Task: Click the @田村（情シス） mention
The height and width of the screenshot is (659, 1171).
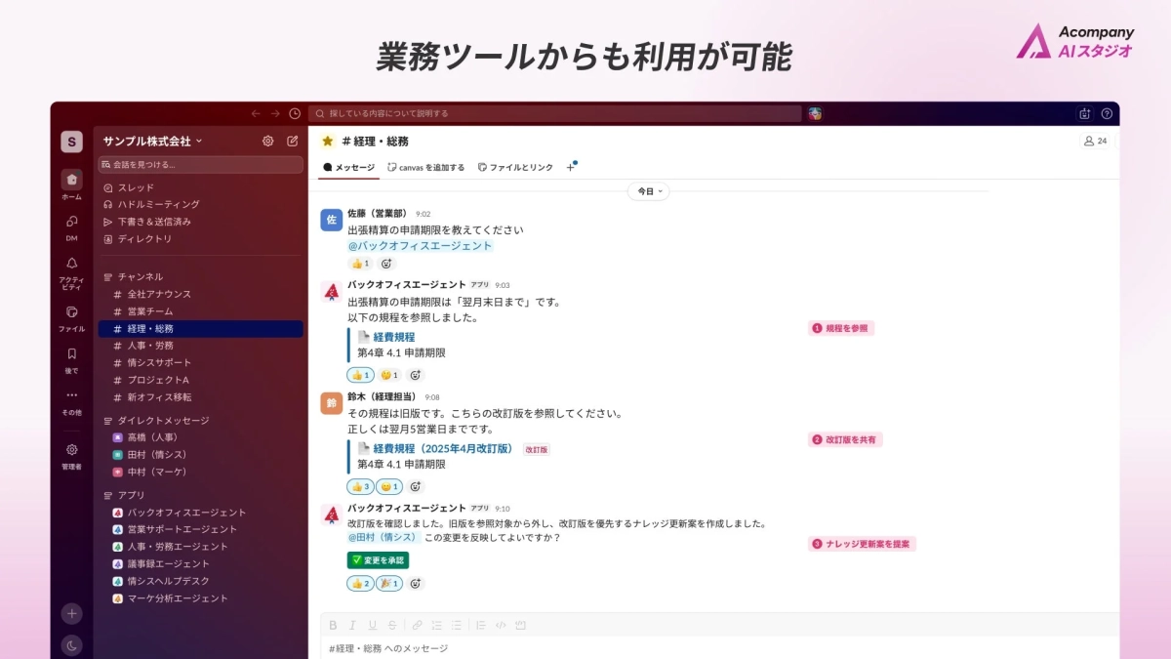Action: (x=384, y=537)
